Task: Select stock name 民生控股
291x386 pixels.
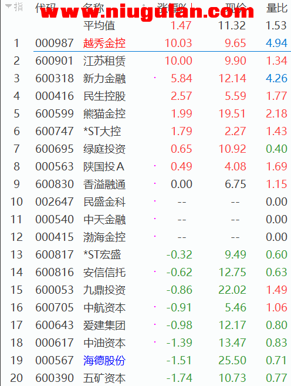Action: pos(104,96)
